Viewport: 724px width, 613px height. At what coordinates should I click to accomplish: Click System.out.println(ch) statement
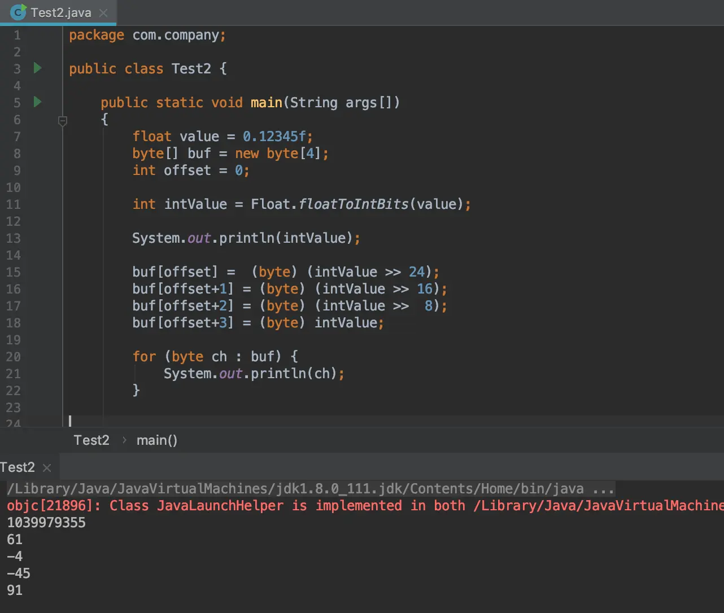254,374
